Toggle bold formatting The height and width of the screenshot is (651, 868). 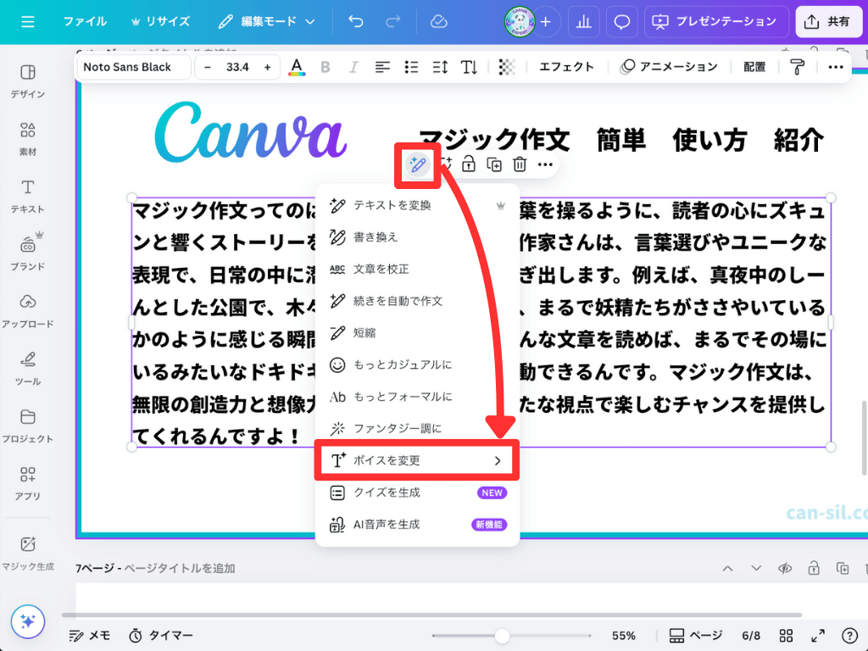click(x=325, y=67)
